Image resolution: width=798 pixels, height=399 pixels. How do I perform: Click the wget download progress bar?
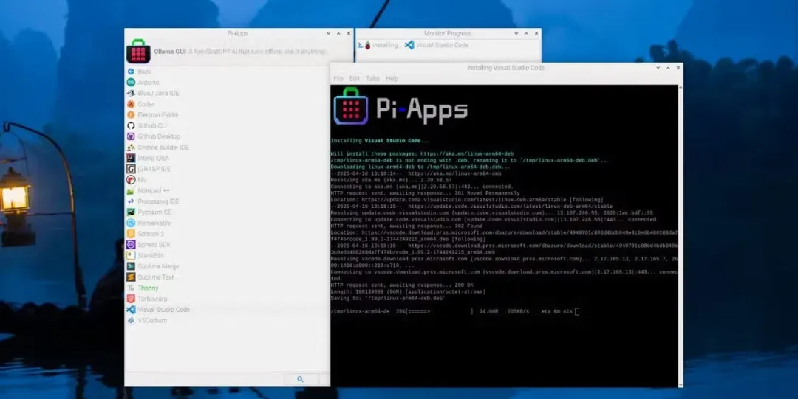(439, 311)
